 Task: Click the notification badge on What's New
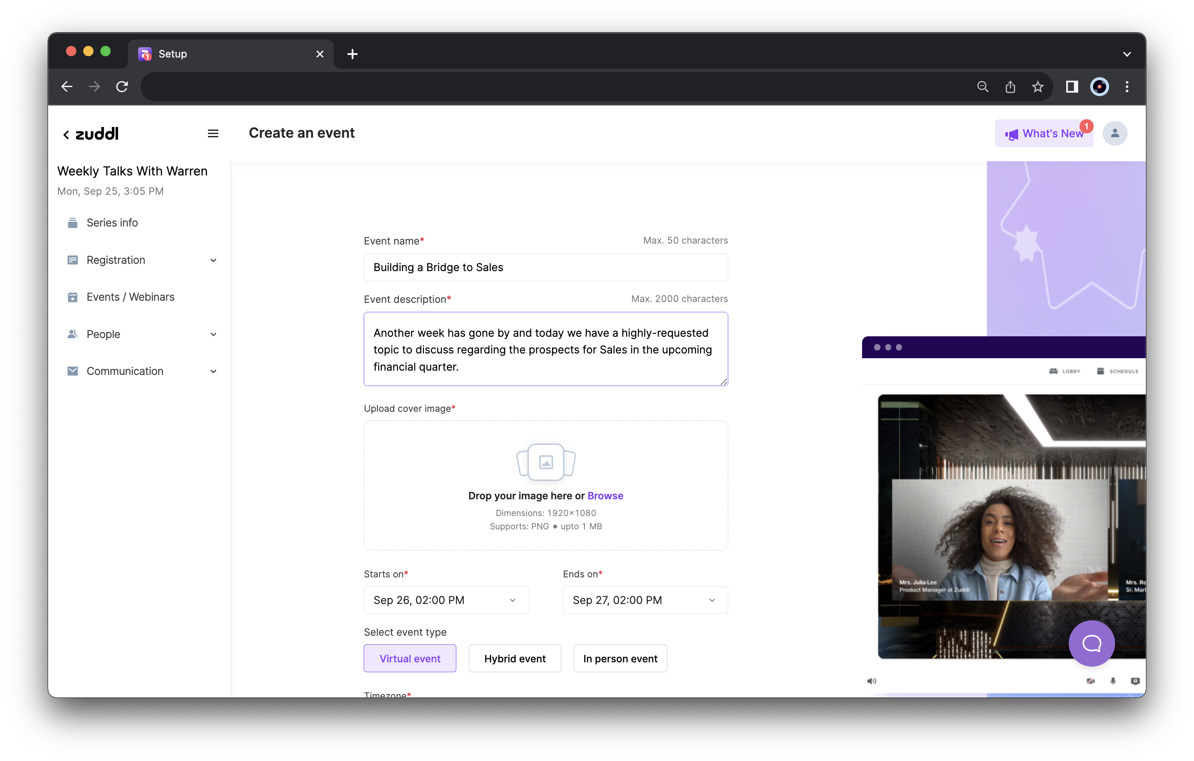click(x=1086, y=126)
